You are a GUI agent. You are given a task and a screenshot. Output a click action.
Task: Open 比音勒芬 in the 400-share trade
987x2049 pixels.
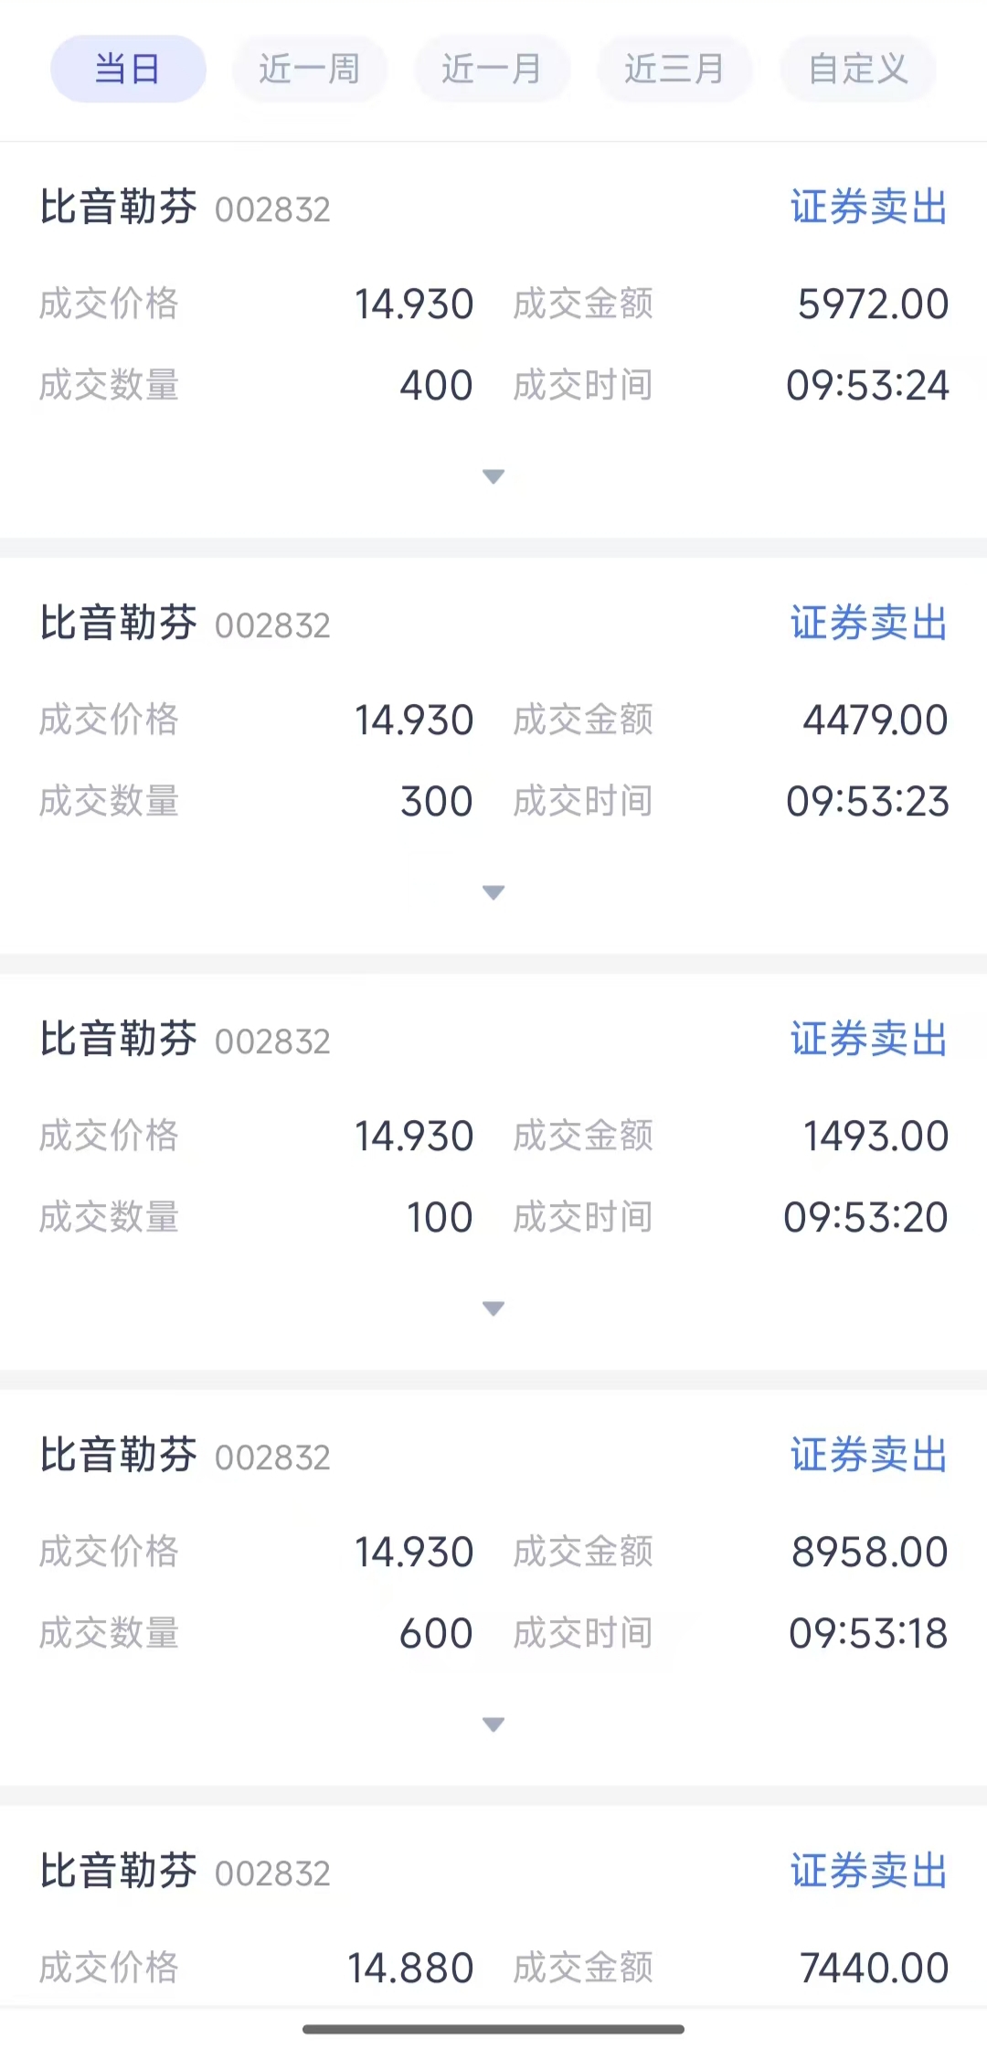point(119,208)
